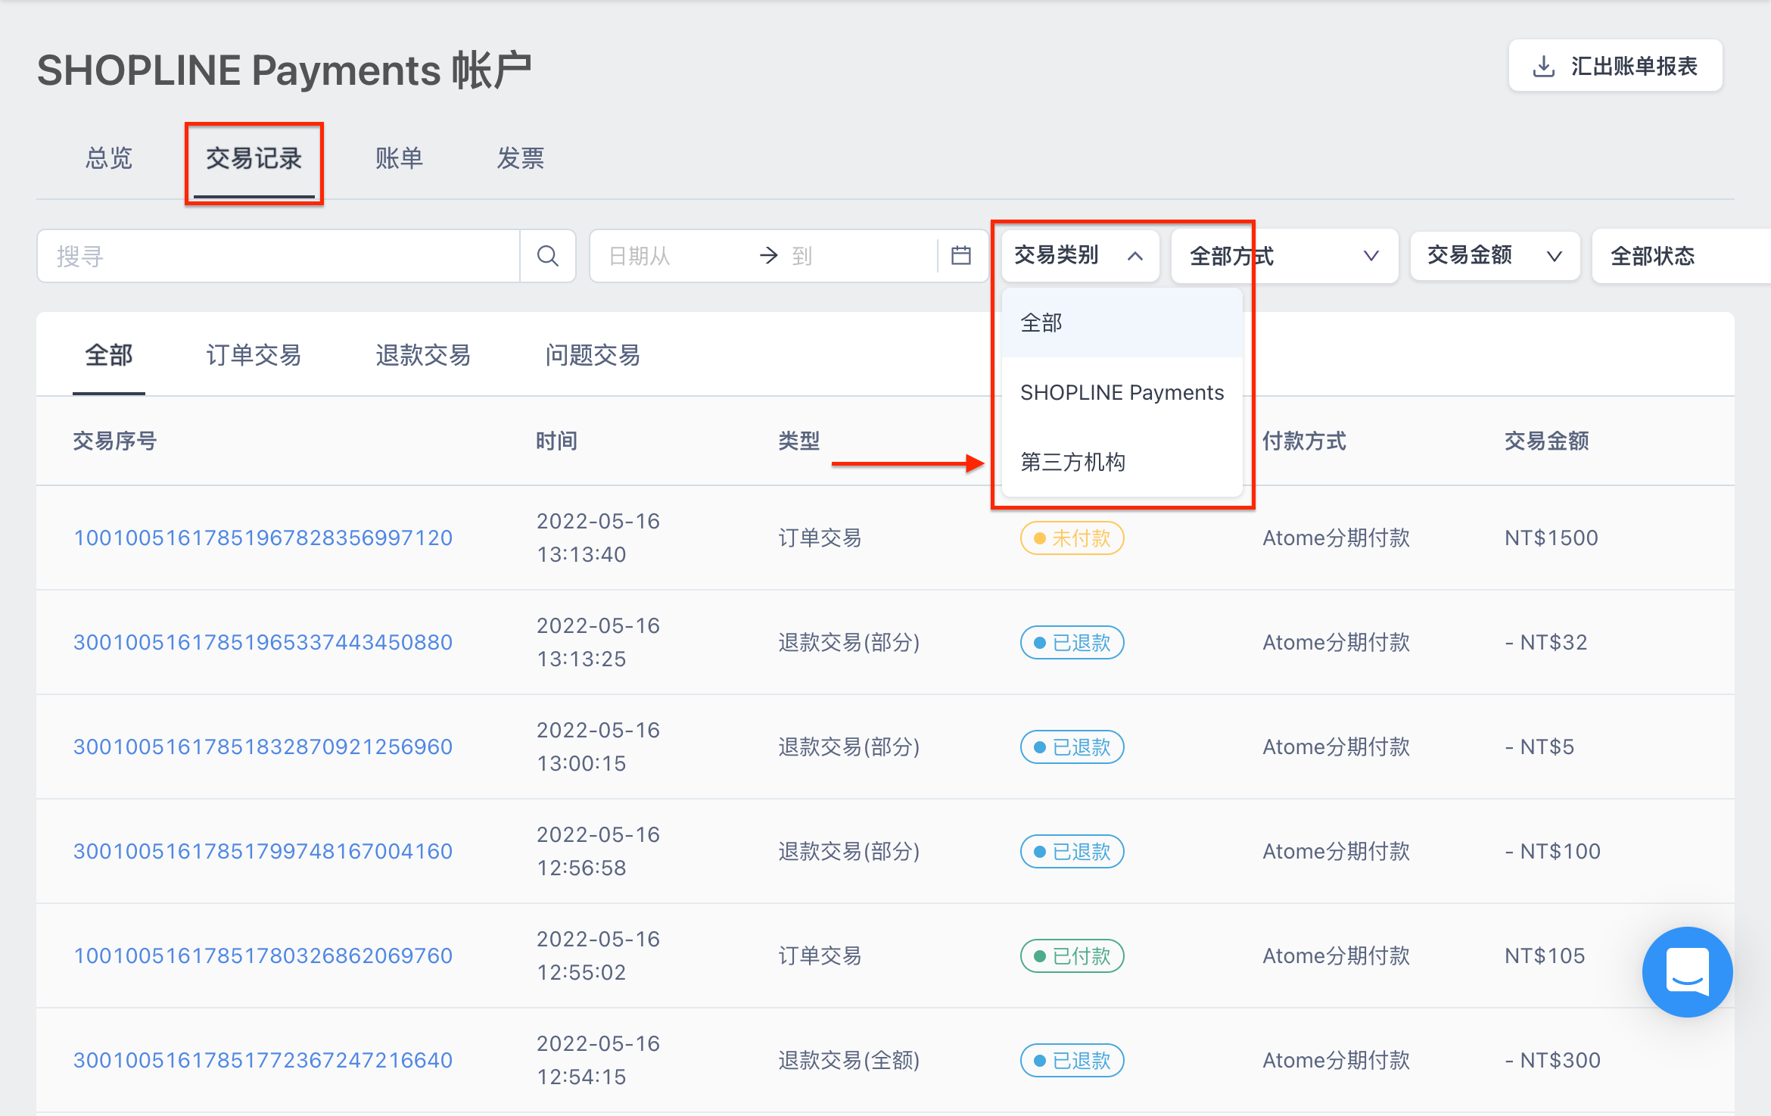
Task: Open transaction 3001005161785196533744345​0880
Action: [x=263, y=642]
